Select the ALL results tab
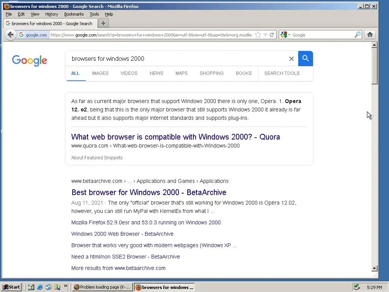Screen dimensions: 389x292 (76, 73)
